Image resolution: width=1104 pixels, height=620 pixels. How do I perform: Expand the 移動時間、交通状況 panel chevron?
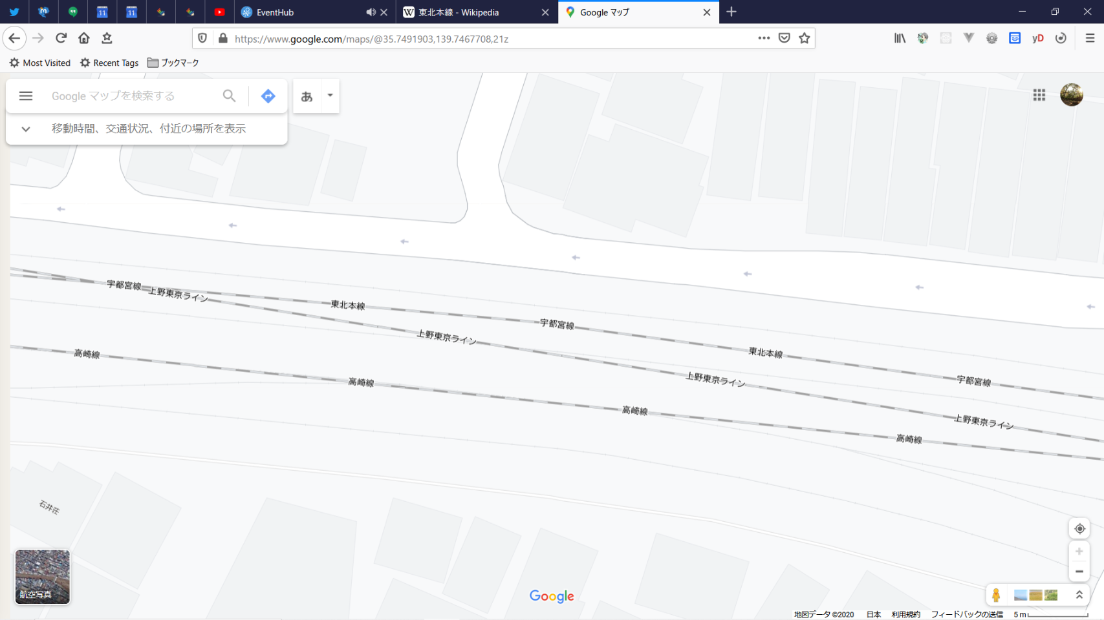pos(26,129)
